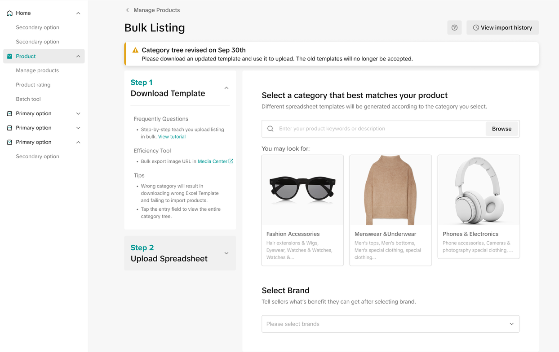This screenshot has height=352, width=559.
Task: Expand the second Primary option chevron
Action: (78, 128)
